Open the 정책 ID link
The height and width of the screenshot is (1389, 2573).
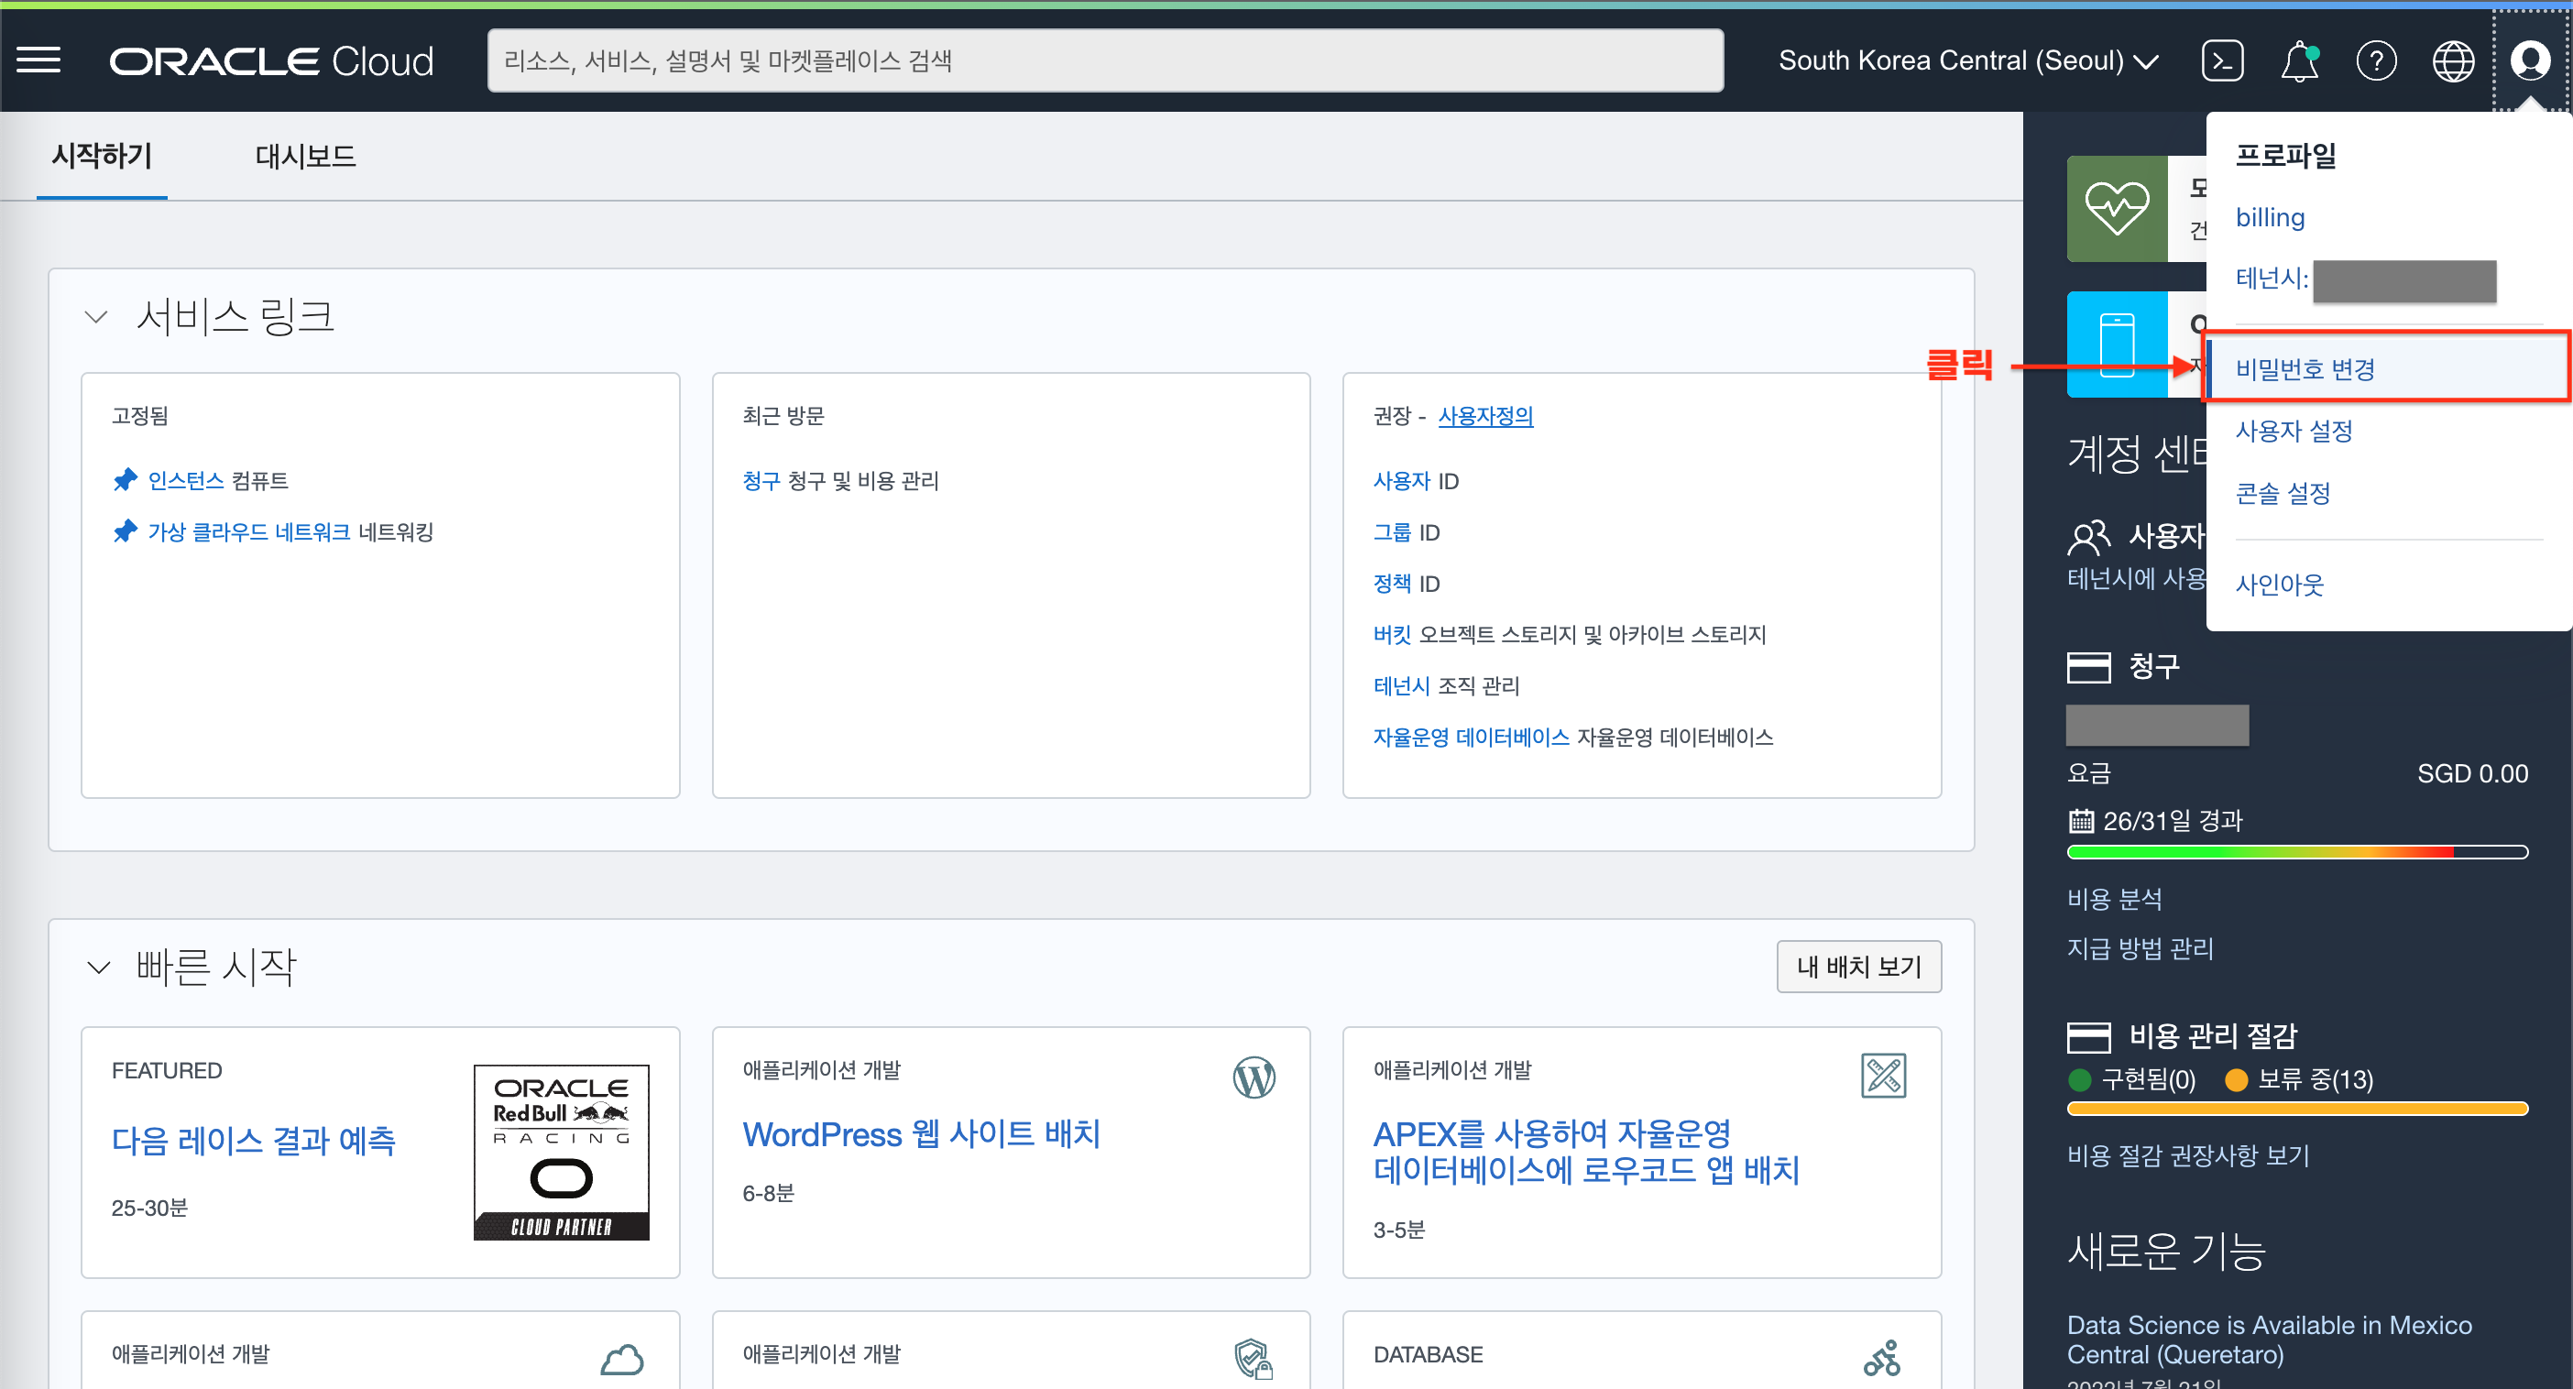(x=1393, y=583)
